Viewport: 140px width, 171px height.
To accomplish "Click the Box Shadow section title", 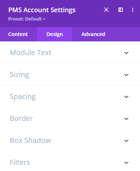I will (x=31, y=140).
